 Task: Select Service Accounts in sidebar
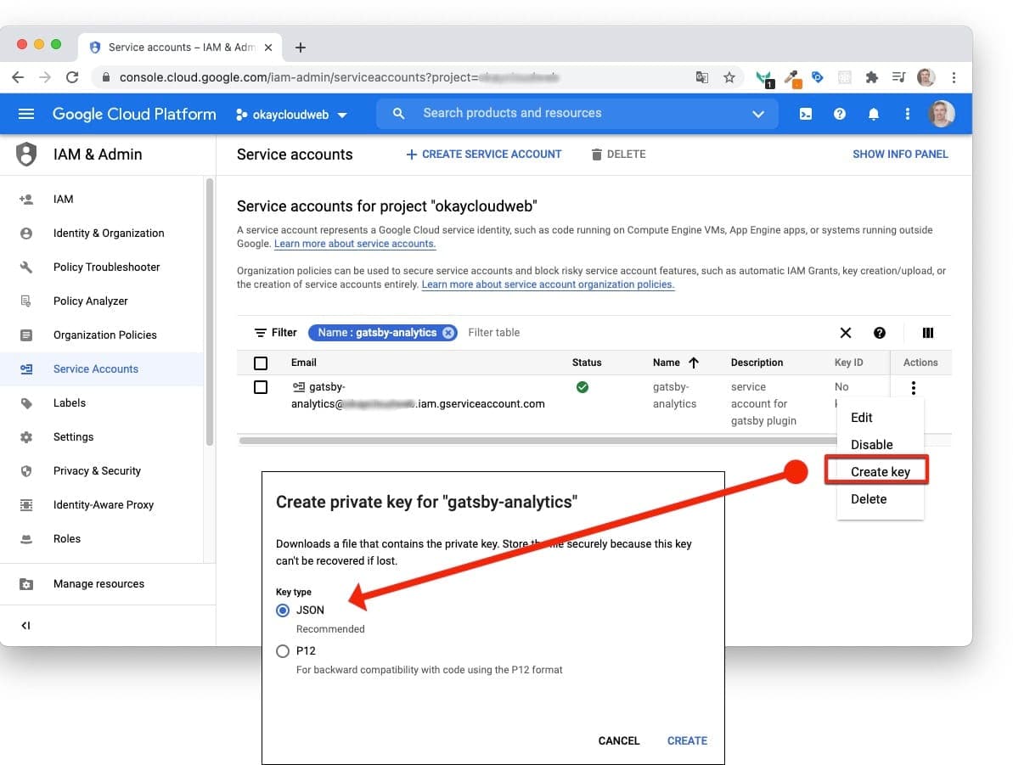102,369
